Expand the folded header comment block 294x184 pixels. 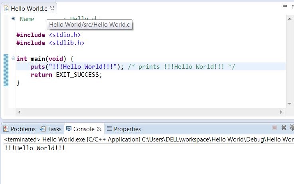click(x=13, y=18)
